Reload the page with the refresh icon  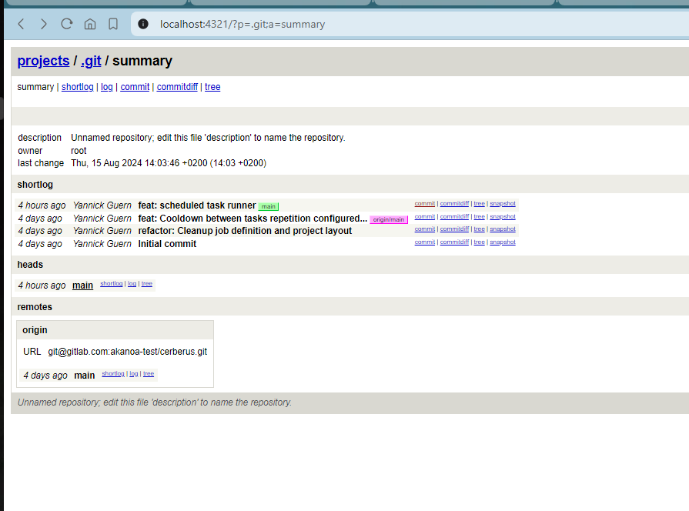pos(67,24)
